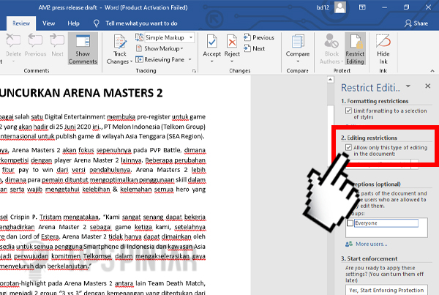Screen dimensions: 439x295
Task: Open Show Markup menu
Action: click(x=163, y=48)
